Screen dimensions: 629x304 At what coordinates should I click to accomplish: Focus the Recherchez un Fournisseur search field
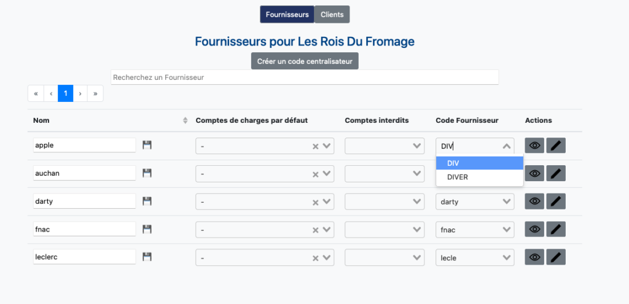click(305, 77)
